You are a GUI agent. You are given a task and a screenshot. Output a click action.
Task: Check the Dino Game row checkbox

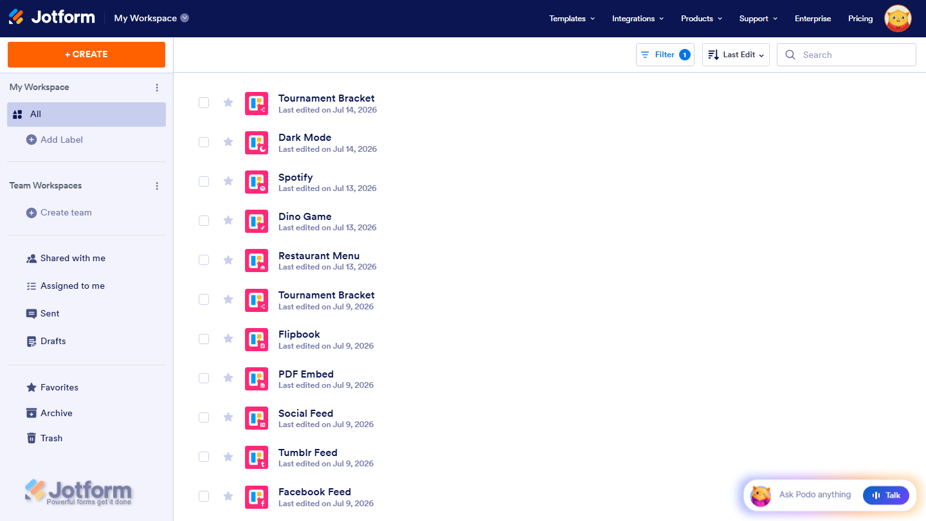coord(204,221)
